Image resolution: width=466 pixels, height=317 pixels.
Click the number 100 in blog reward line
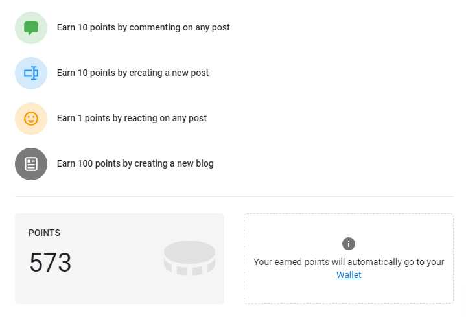pyautogui.click(x=85, y=163)
